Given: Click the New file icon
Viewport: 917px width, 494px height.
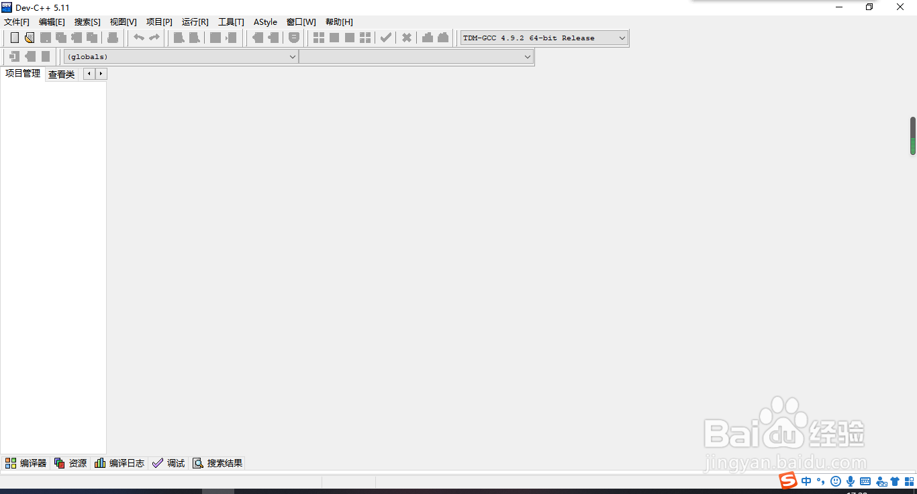Looking at the screenshot, I should (x=15, y=38).
